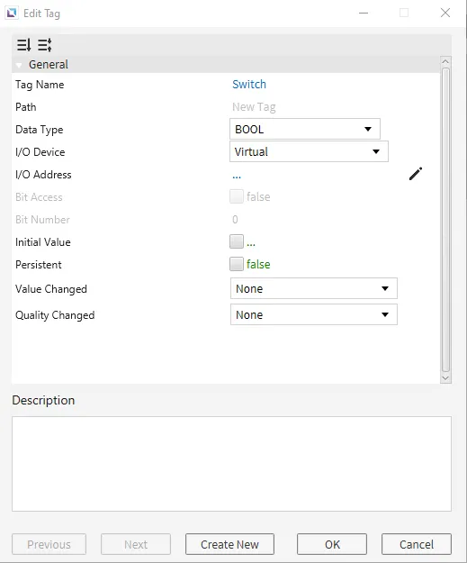The image size is (467, 563).
Task: Collapse the General section
Action: [19, 65]
